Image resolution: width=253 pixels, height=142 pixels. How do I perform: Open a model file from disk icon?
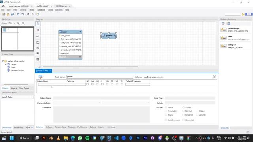click(8, 14)
